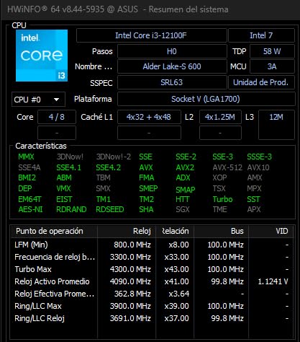The width and height of the screenshot is (300, 342).
Task: Click the Intel 7 process field
Action: (x=261, y=35)
